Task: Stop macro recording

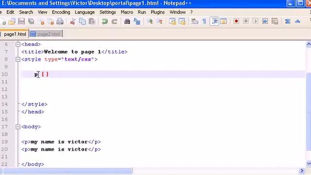Action: click(246, 21)
